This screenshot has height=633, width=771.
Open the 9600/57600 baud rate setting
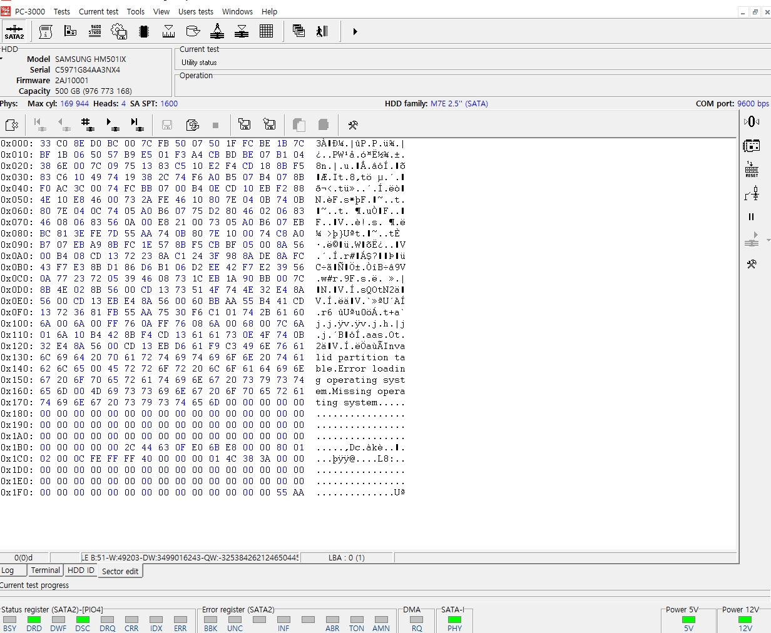[95, 31]
